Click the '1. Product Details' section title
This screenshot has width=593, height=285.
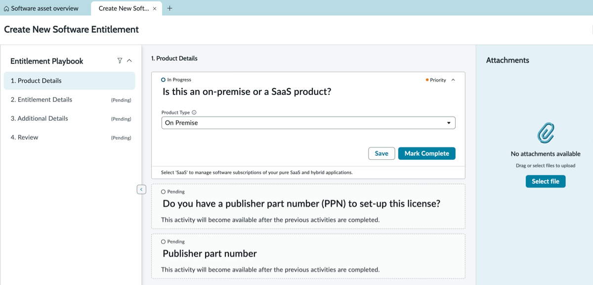[x=174, y=58]
